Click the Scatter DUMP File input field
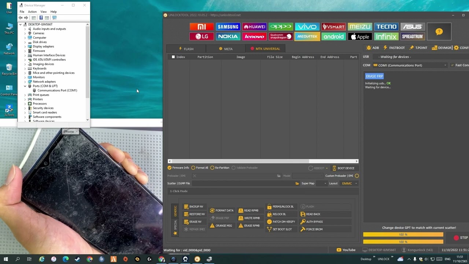469x264 pixels. 243,183
